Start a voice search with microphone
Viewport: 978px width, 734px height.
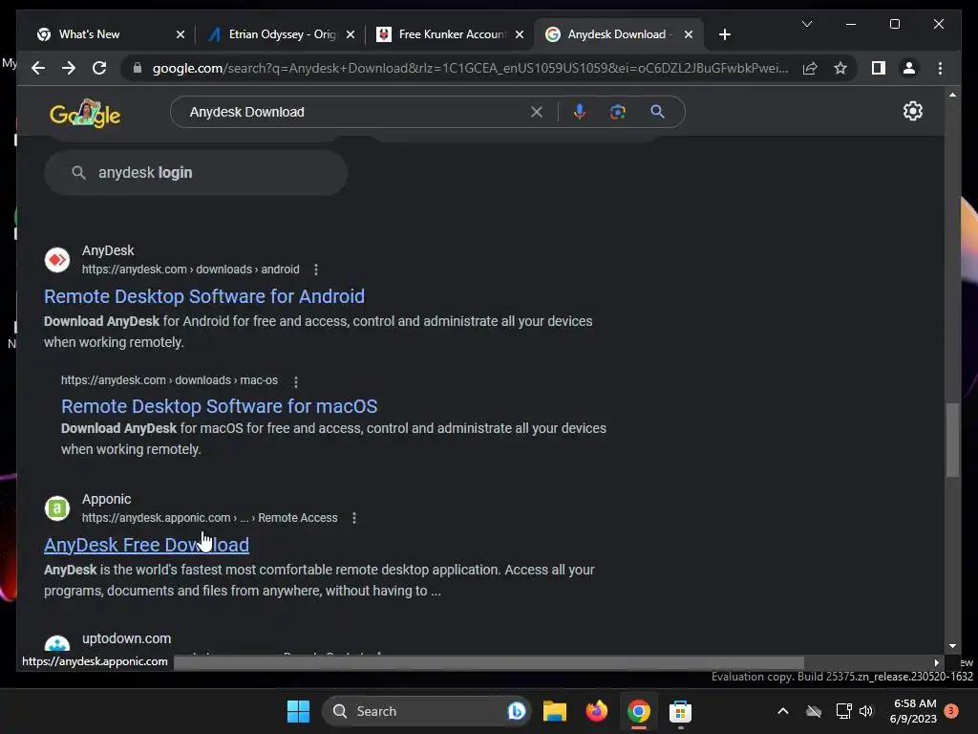[580, 112]
